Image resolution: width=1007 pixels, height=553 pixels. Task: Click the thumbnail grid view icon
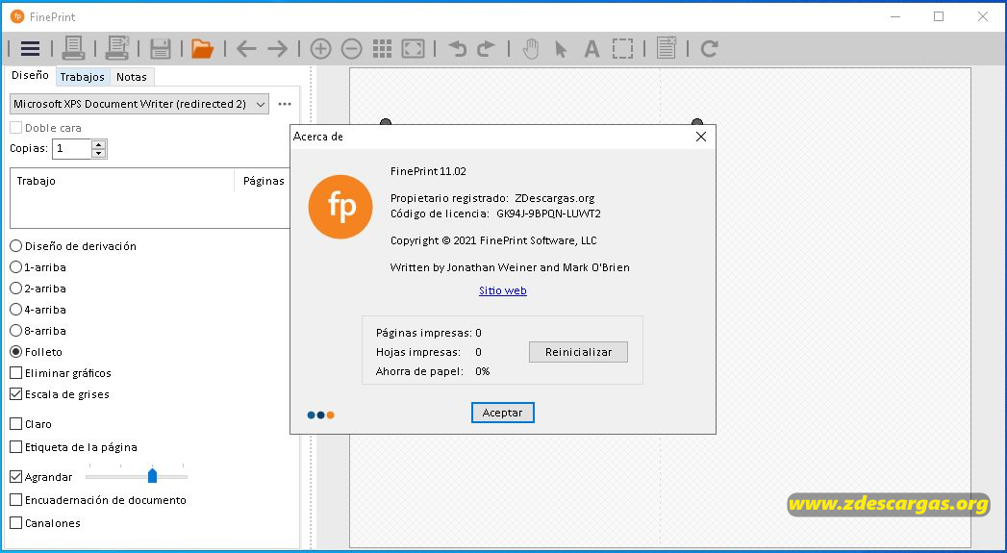(x=382, y=49)
